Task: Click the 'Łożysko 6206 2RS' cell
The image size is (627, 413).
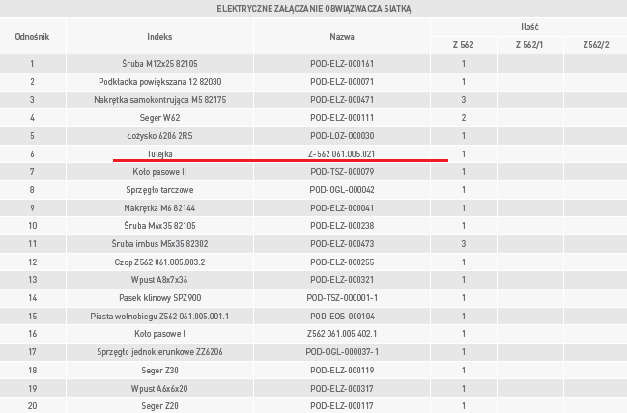Action: tap(159, 136)
